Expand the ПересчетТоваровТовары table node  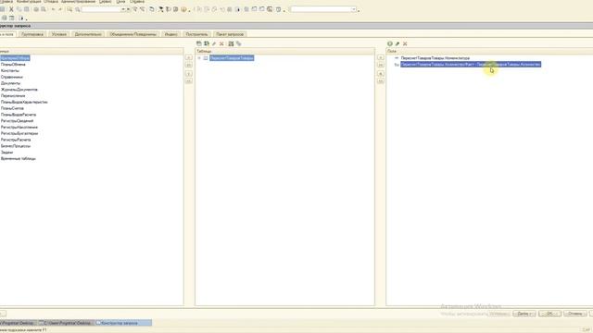pos(199,58)
